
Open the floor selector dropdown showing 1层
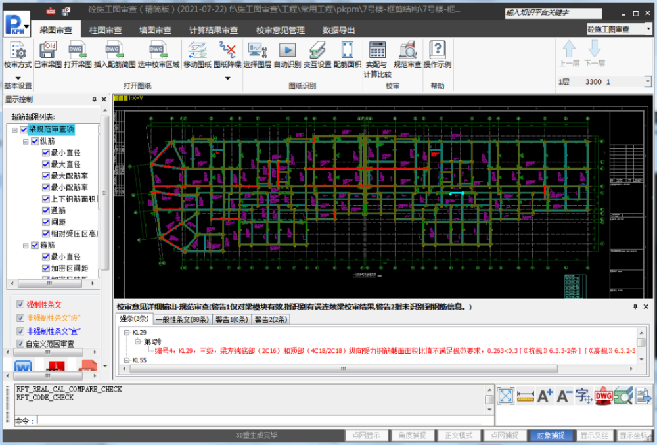pyautogui.click(x=647, y=82)
